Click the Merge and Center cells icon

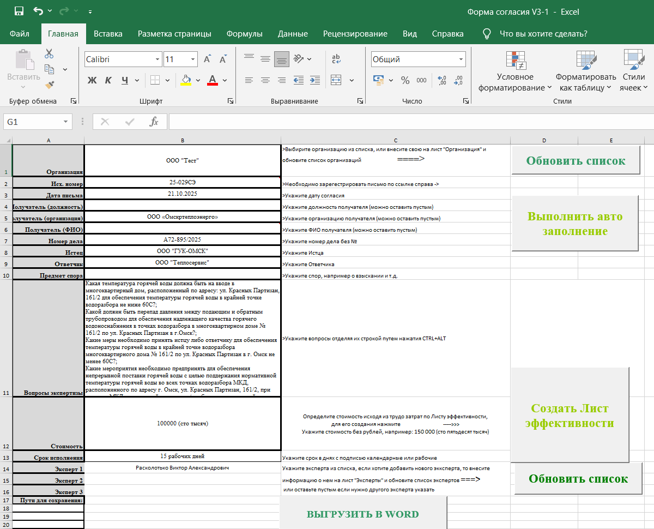pos(336,80)
